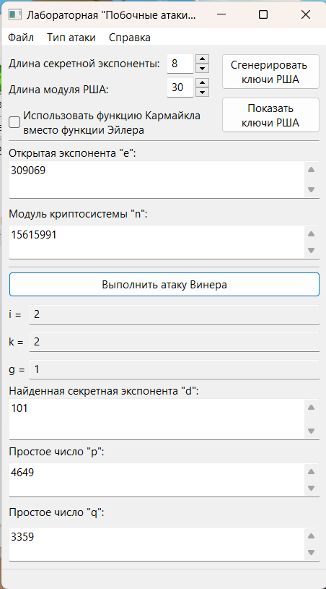This screenshot has width=326, height=589.
Task: Run Выполнить атаку Винера
Action: pos(164,284)
